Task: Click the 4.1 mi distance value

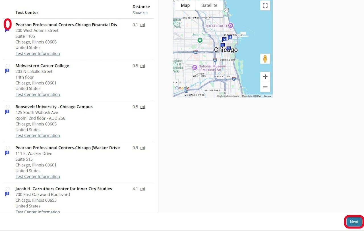Action: point(139,189)
